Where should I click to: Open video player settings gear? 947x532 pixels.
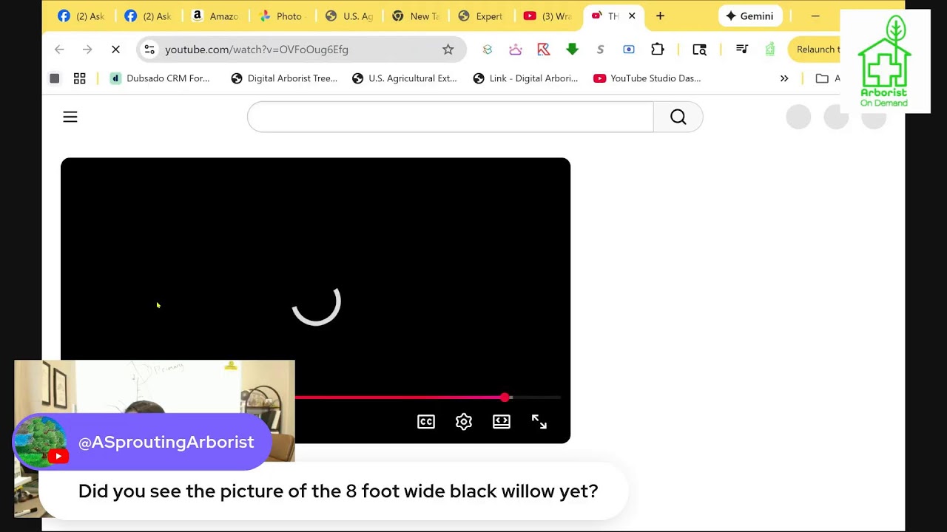click(x=464, y=422)
